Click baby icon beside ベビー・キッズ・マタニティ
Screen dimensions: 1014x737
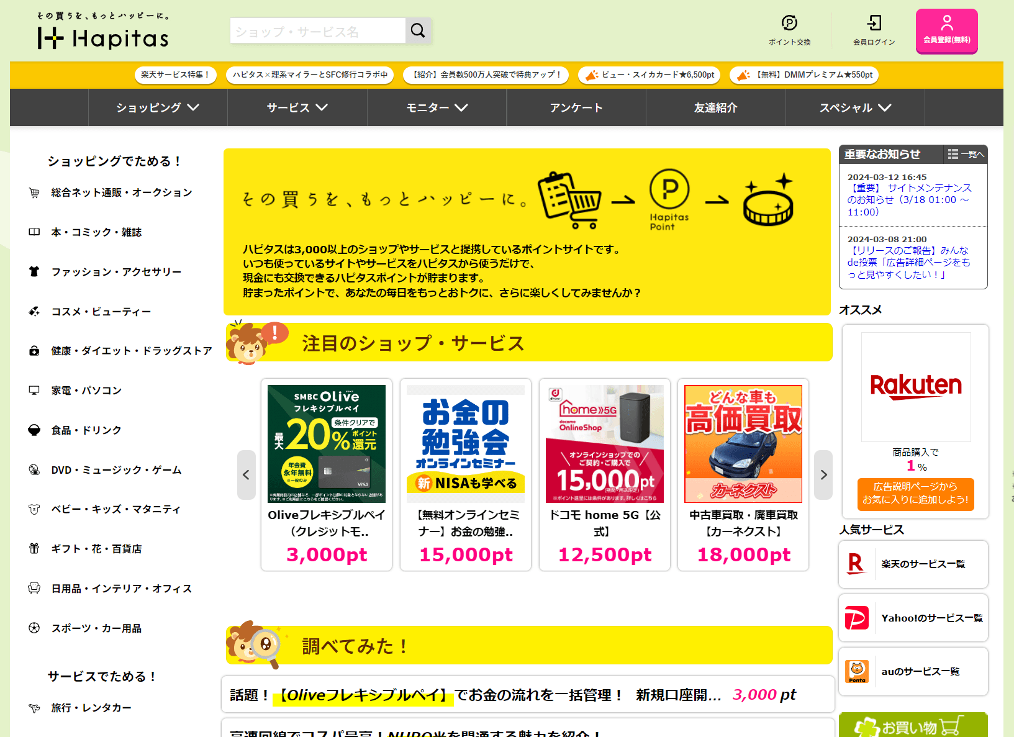point(34,509)
